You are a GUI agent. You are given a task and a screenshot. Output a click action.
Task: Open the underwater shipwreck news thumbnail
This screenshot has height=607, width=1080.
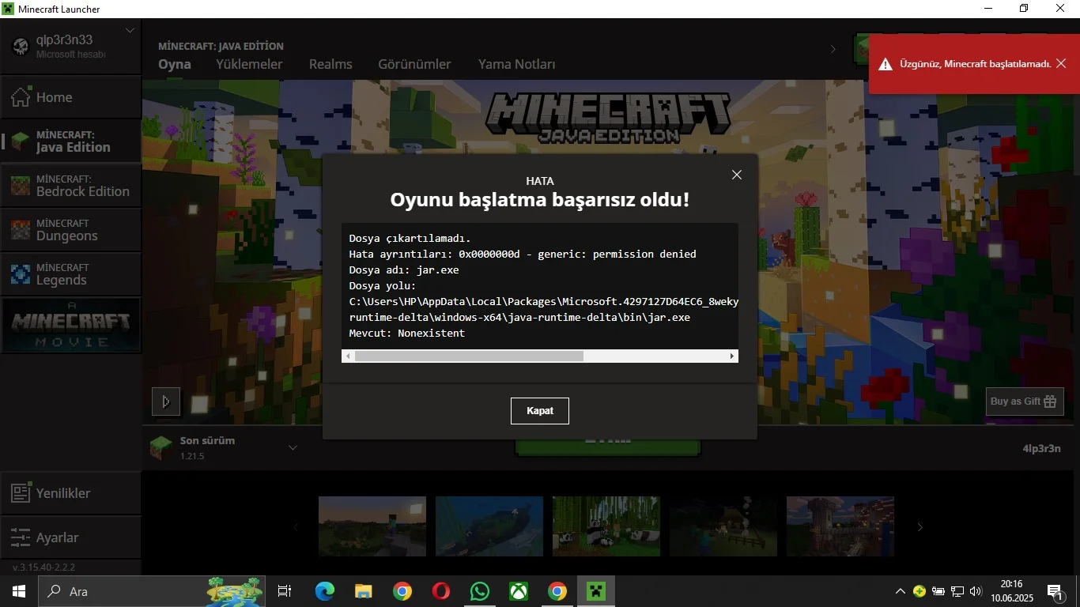[x=489, y=526]
